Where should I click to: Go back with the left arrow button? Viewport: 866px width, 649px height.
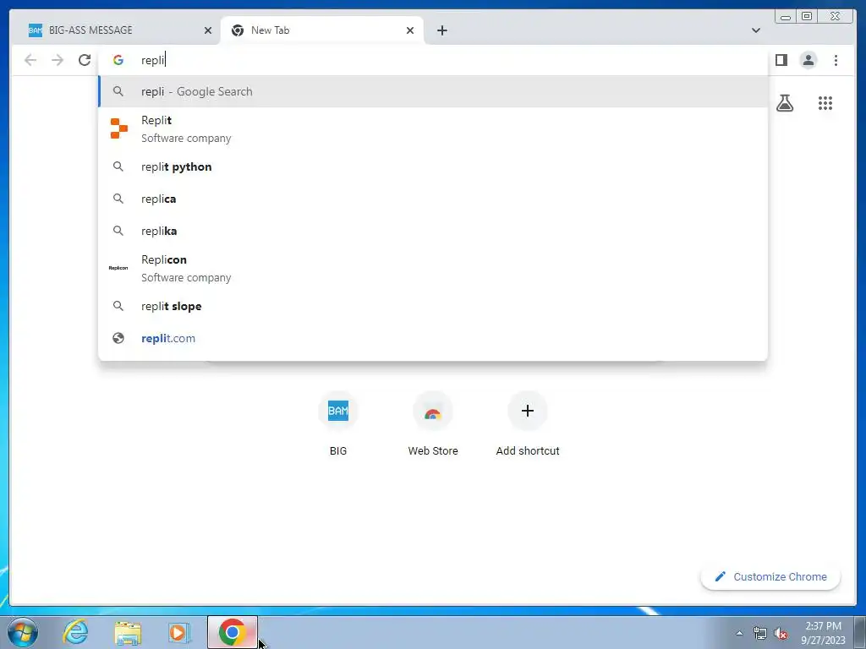(30, 60)
